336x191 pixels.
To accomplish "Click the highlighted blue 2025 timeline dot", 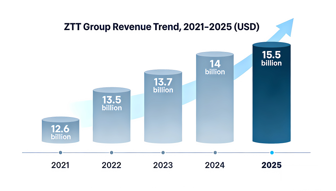I will 271,152.
